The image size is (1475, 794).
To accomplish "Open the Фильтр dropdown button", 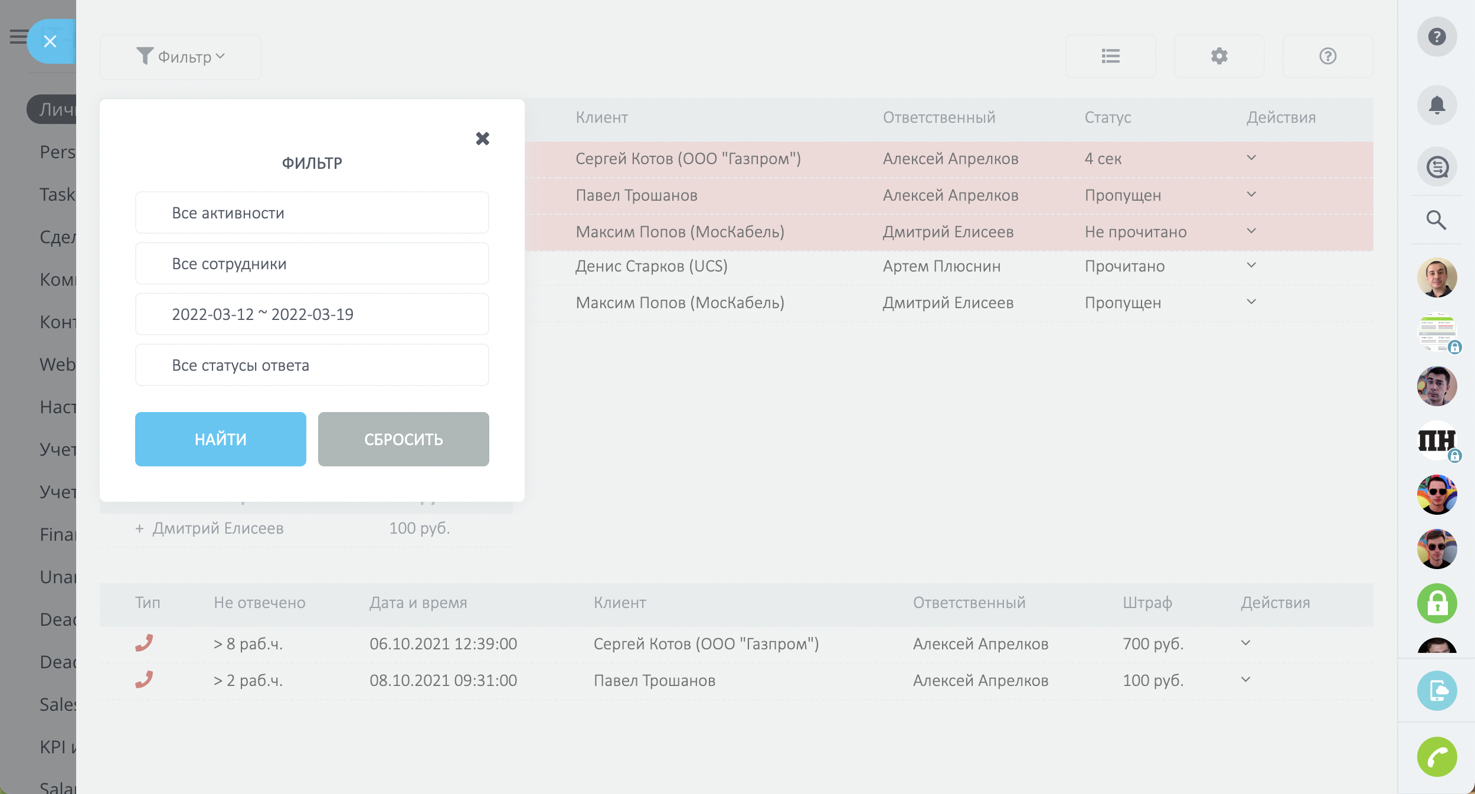I will [x=181, y=57].
